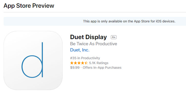186x97 pixels.
Task: Click the #35 in Productivity ranking
Action: tap(85, 58)
